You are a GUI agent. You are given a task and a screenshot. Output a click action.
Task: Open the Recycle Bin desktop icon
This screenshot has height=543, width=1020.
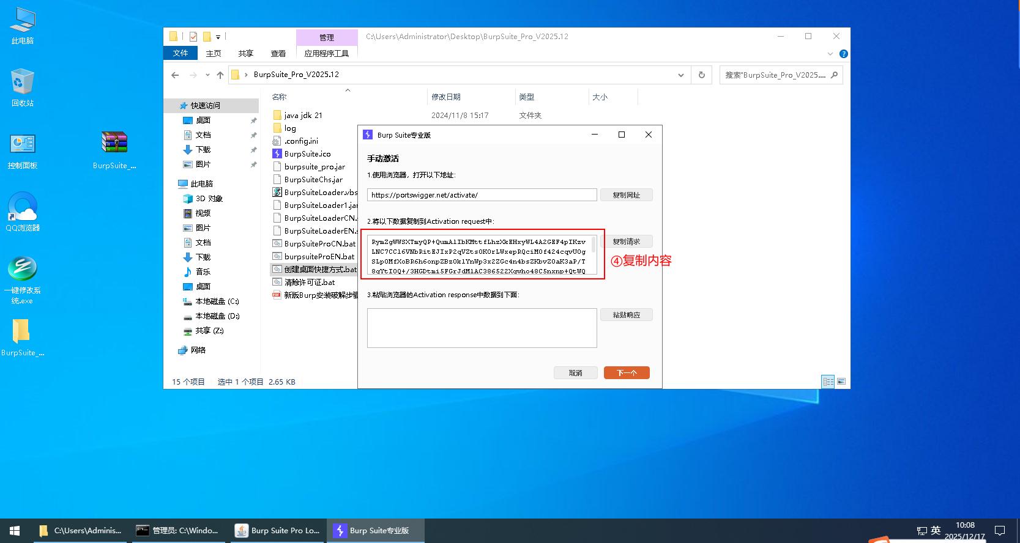23,86
